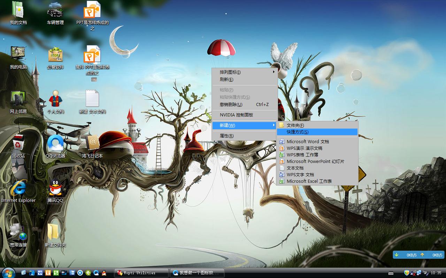Click the network speed 0KB/S floating widget

(x=418, y=255)
